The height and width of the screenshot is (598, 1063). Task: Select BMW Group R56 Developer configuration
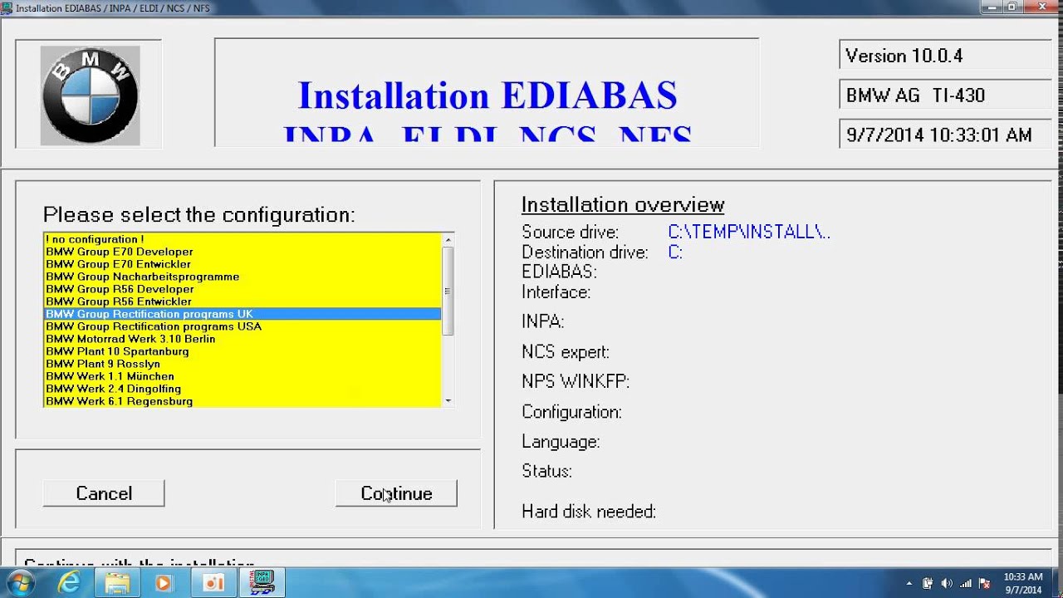point(242,289)
